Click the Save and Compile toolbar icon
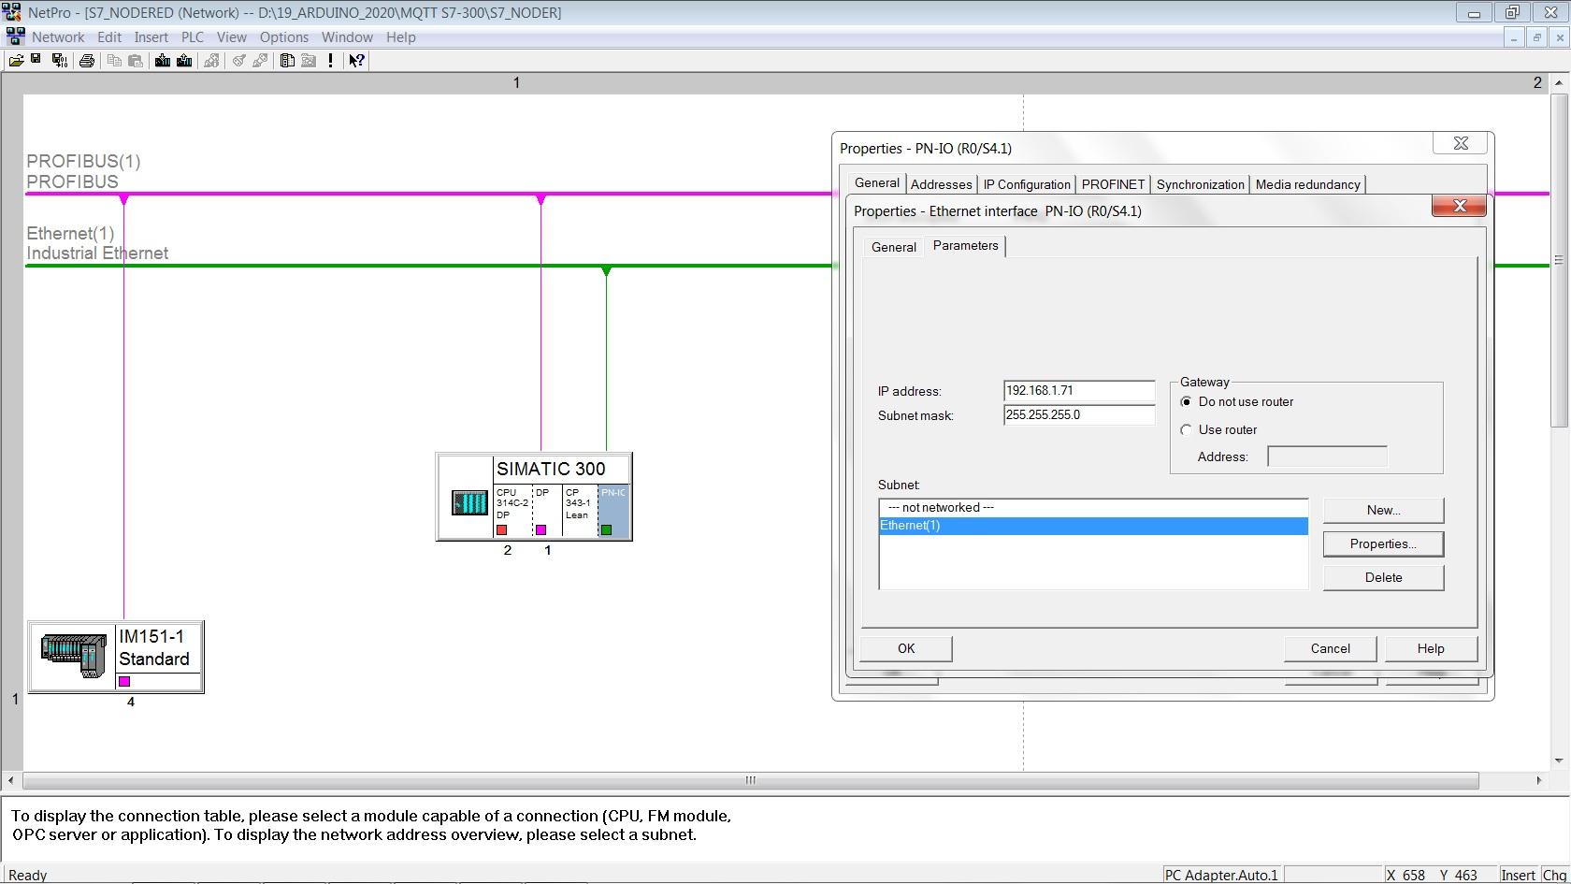This screenshot has width=1571, height=884. 59,61
